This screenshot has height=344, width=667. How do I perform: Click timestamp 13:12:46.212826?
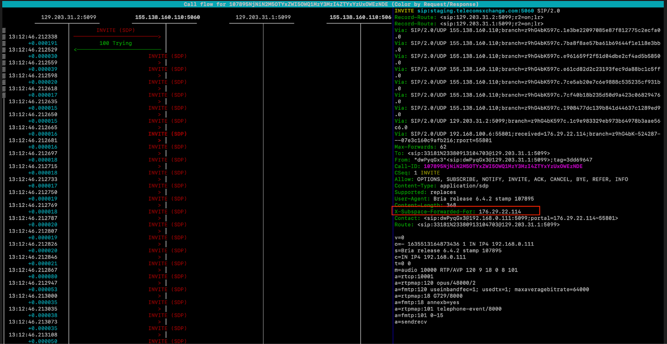33,244
